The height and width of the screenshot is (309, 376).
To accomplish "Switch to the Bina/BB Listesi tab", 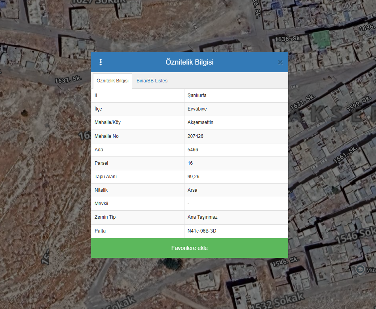I will (152, 81).
